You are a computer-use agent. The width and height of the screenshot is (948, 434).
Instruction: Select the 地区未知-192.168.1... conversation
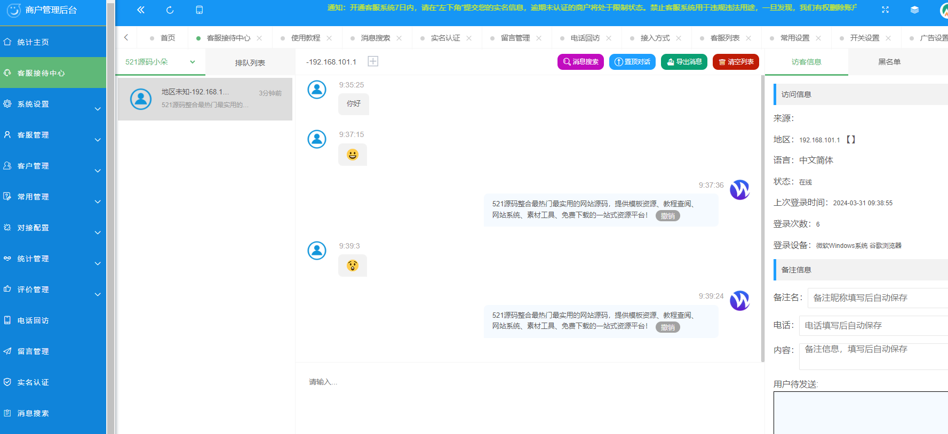[x=205, y=99]
